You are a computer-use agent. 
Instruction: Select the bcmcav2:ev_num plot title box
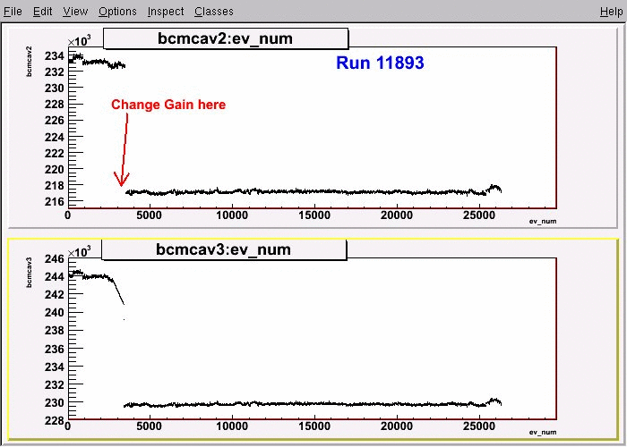click(x=226, y=38)
